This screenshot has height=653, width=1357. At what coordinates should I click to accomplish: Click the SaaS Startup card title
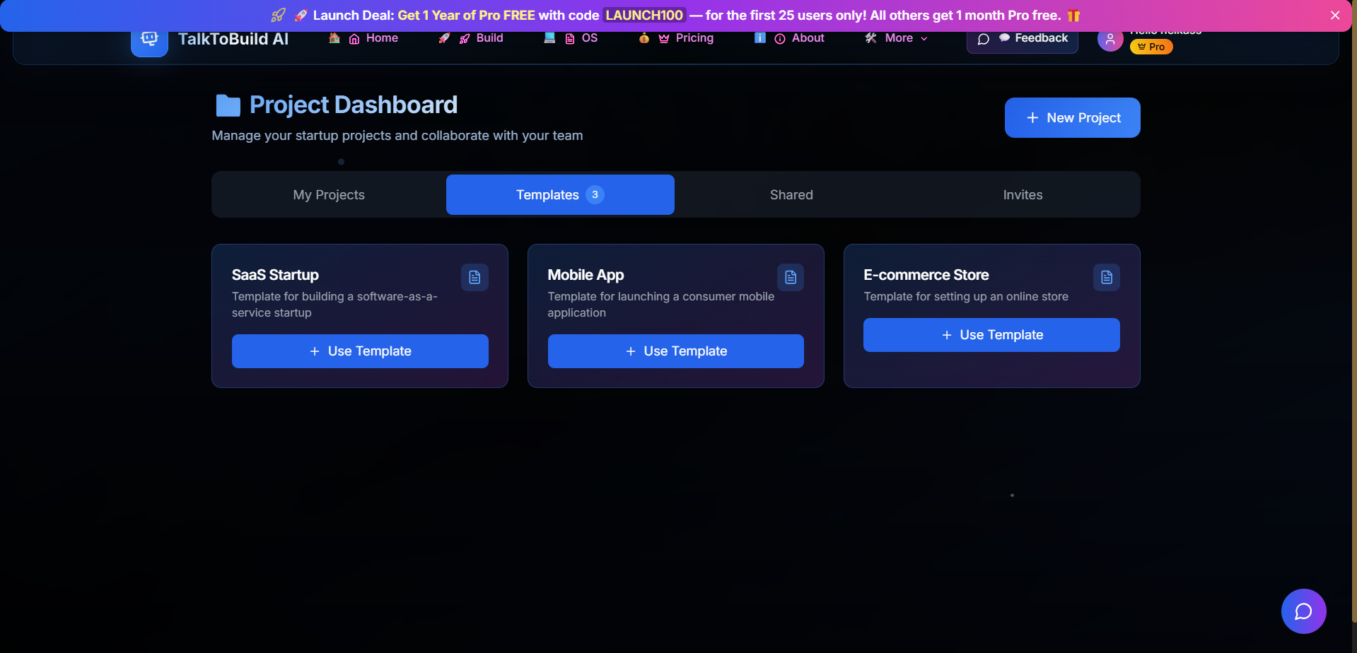pos(275,275)
